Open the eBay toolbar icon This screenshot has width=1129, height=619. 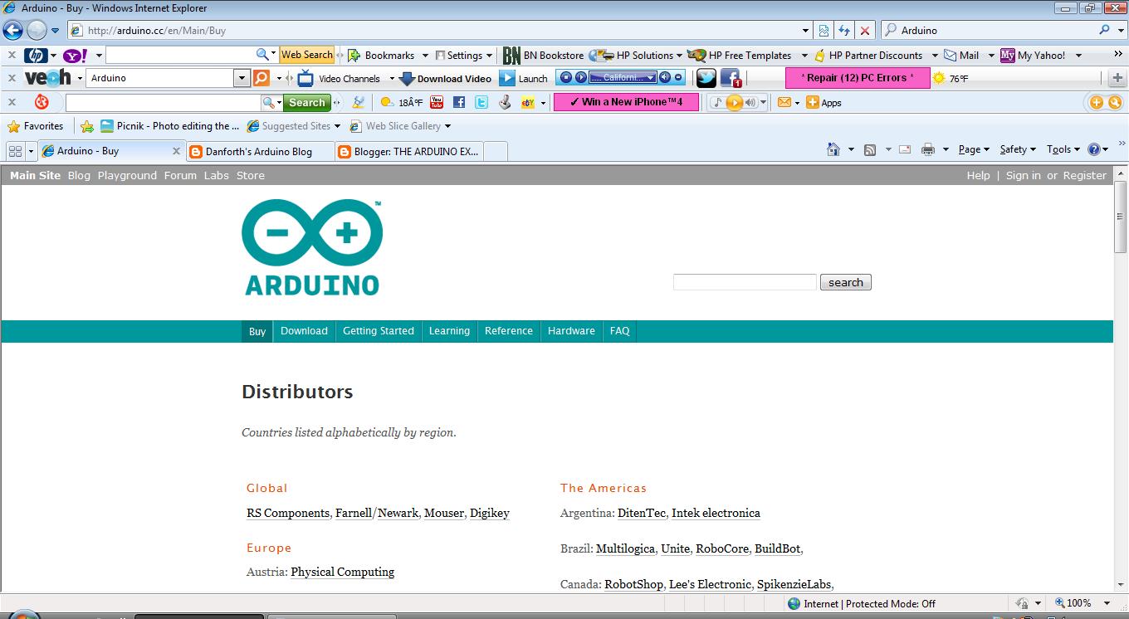coord(526,102)
